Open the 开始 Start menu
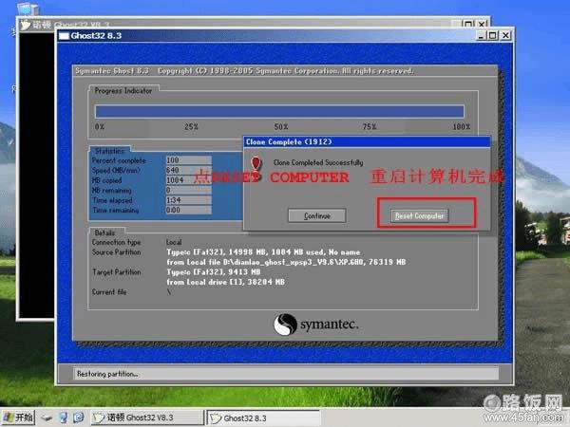The width and height of the screenshot is (570, 427). 18,418
